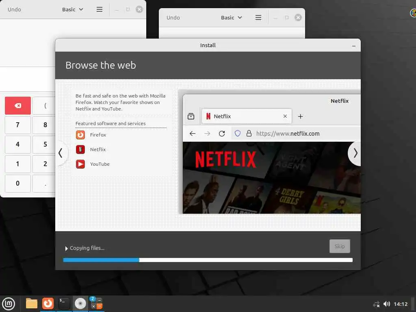Click the 1 key in left calculator
The height and width of the screenshot is (312, 416).
[x=18, y=164]
